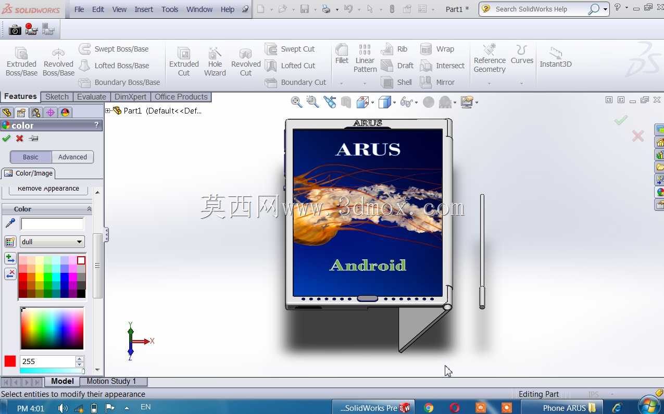Viewport: 664px width, 414px height.
Task: Click the Boundary Cut tool
Action: 295,82
